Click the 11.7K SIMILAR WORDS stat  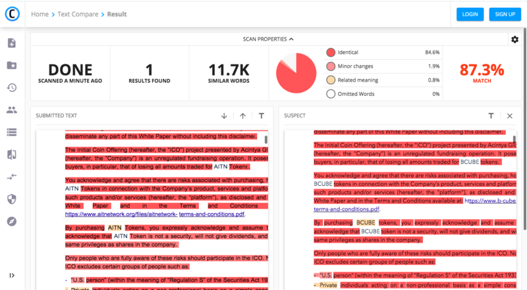[229, 73]
